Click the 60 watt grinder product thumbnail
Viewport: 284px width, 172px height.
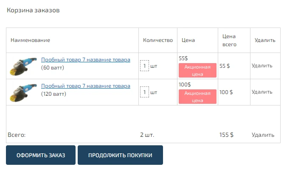(23, 66)
